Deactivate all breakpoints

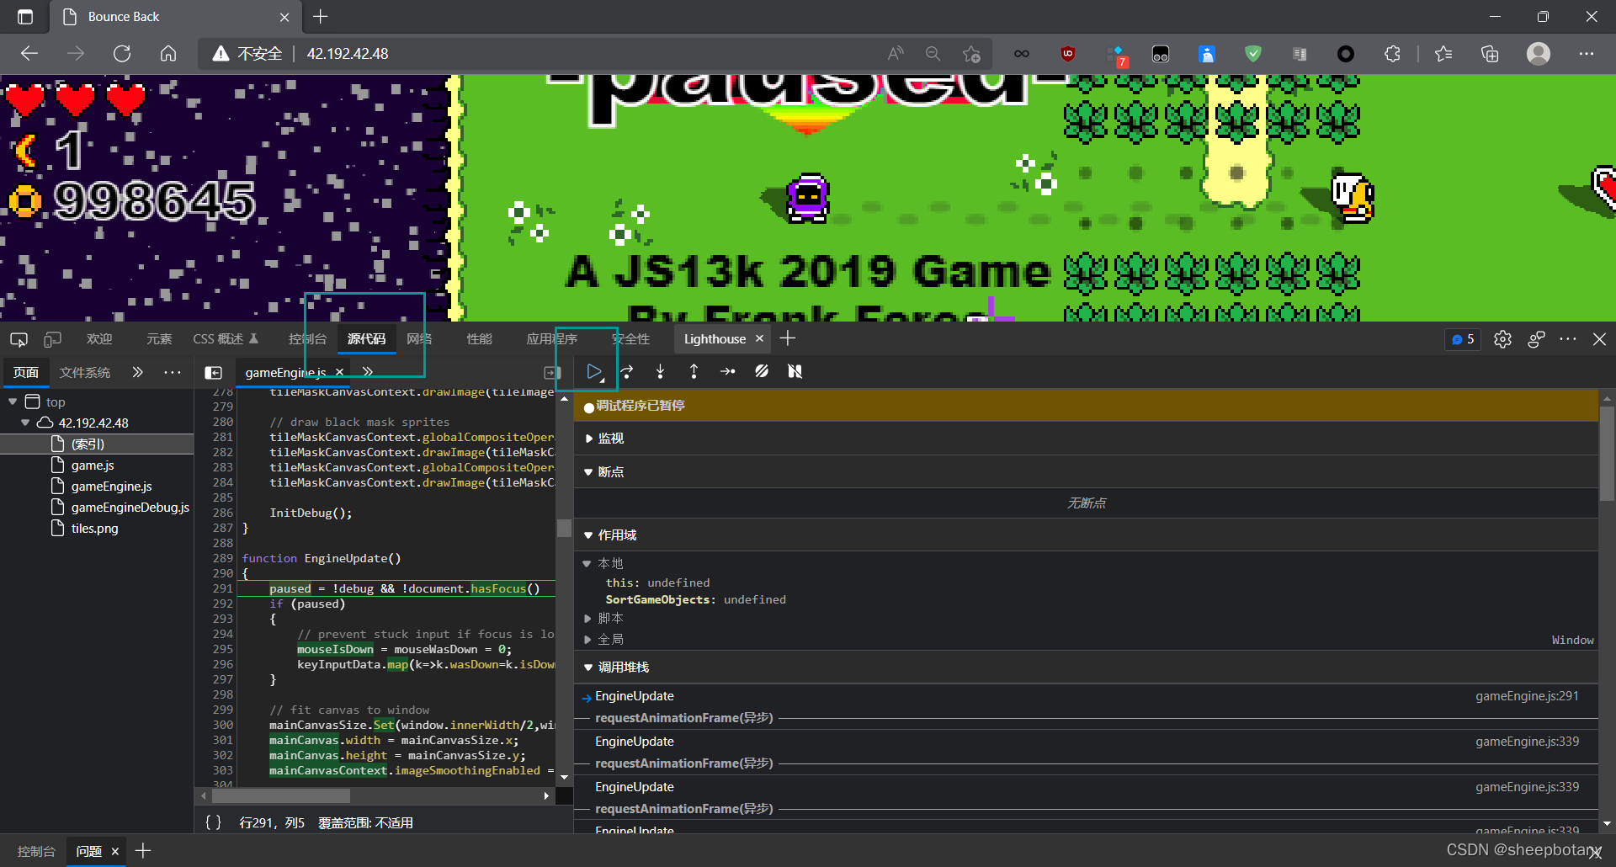[762, 371]
